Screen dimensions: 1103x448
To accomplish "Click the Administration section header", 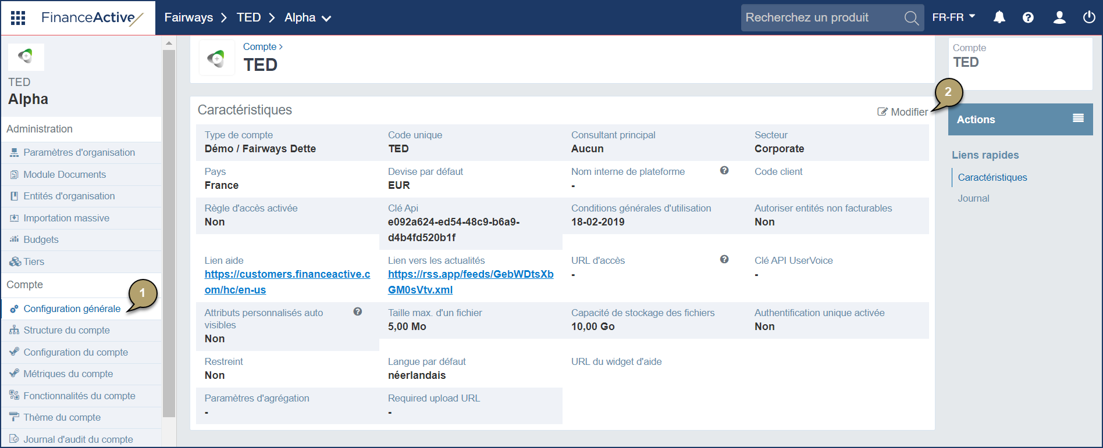I will click(x=81, y=129).
